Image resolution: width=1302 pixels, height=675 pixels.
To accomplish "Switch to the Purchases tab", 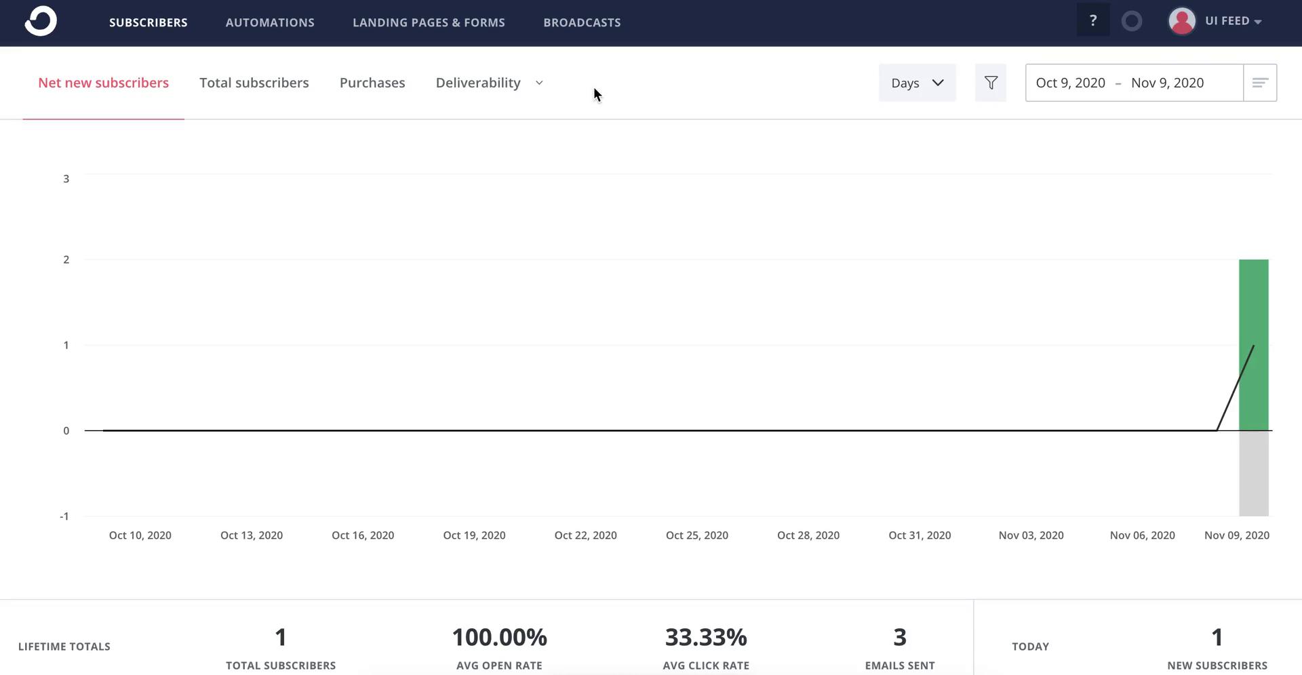I will click(372, 83).
